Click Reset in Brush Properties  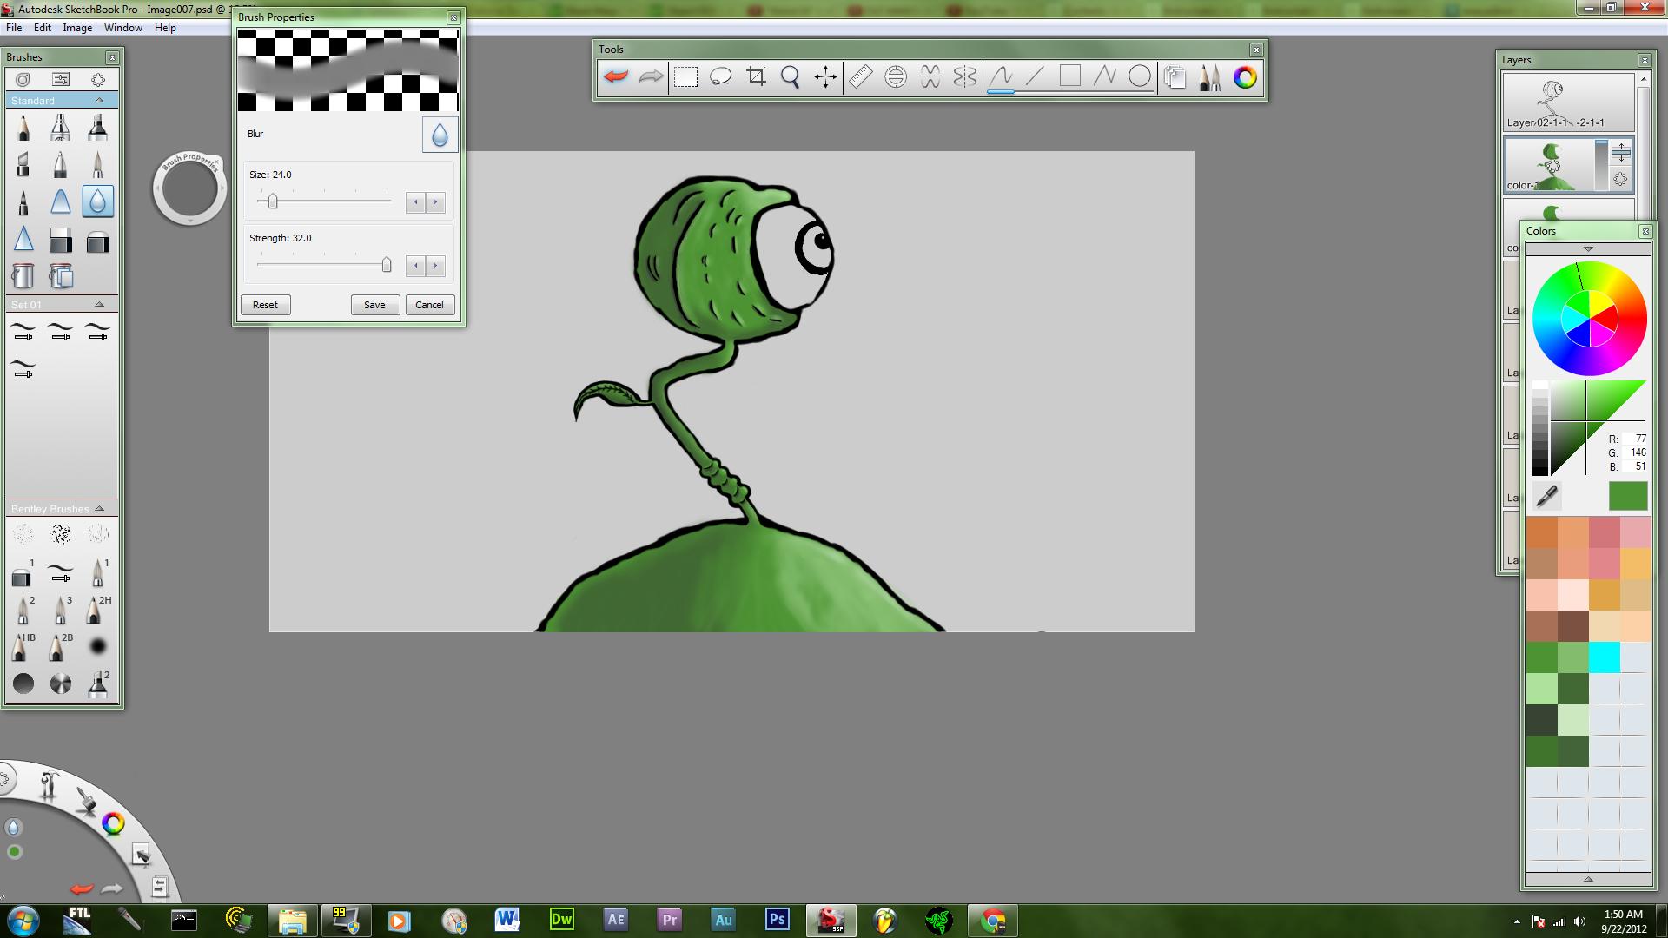pos(265,305)
